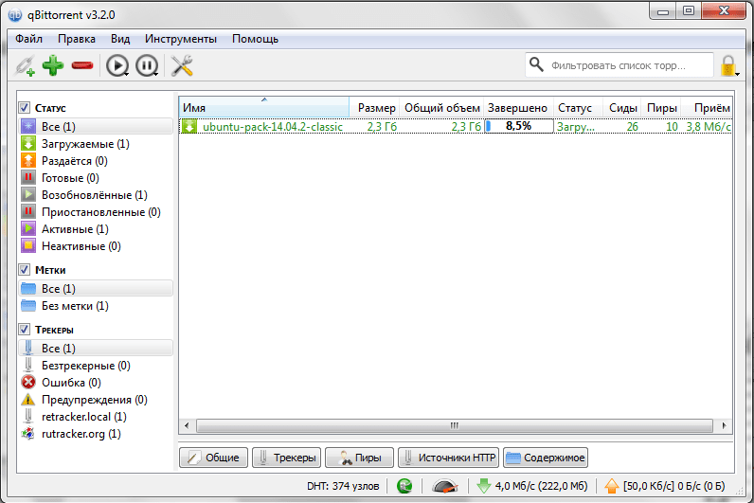Select the Неактивные (0) filter

point(97,246)
